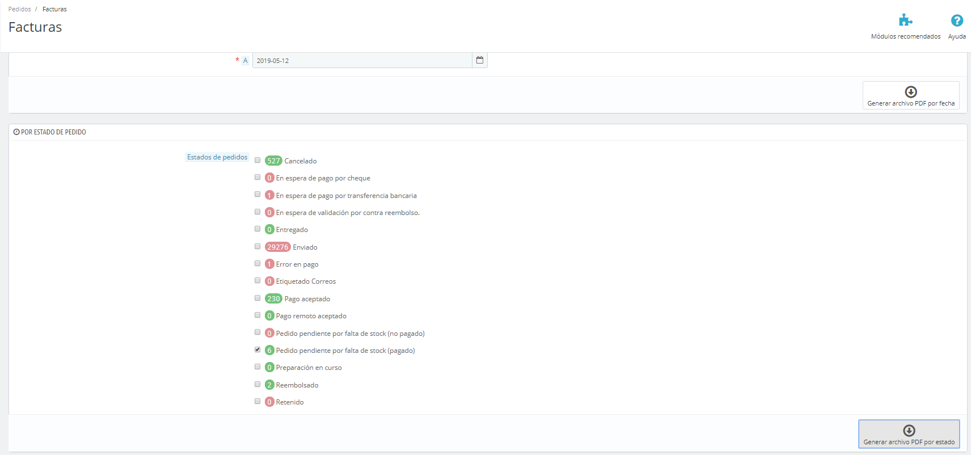This screenshot has width=971, height=455.
Task: Uncheck Pedido pendiente por falta de stock (pagado)
Action: tap(257, 349)
